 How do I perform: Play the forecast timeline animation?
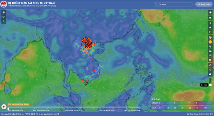[4, 107]
